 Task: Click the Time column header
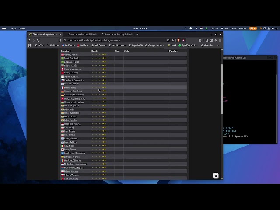coord(117,51)
